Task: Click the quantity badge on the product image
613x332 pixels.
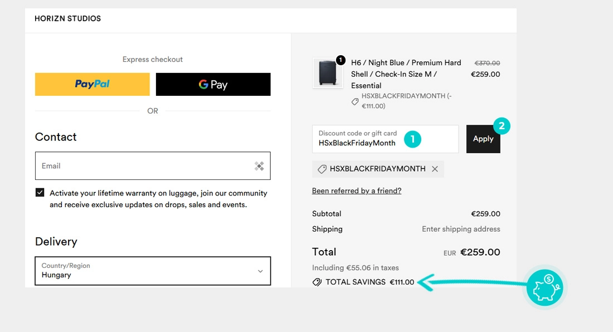Action: [x=340, y=60]
